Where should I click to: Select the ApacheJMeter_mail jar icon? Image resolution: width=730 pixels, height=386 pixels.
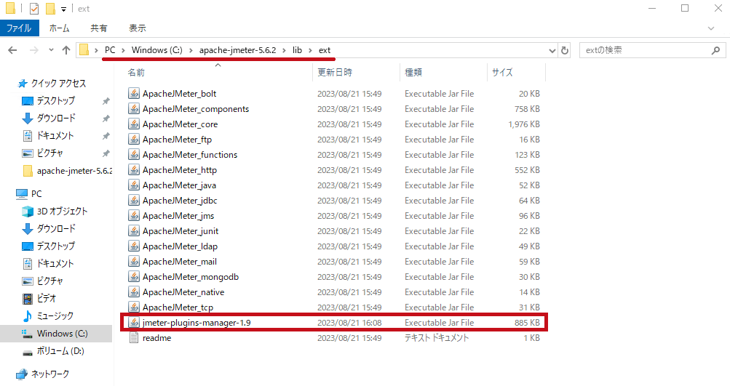134,262
